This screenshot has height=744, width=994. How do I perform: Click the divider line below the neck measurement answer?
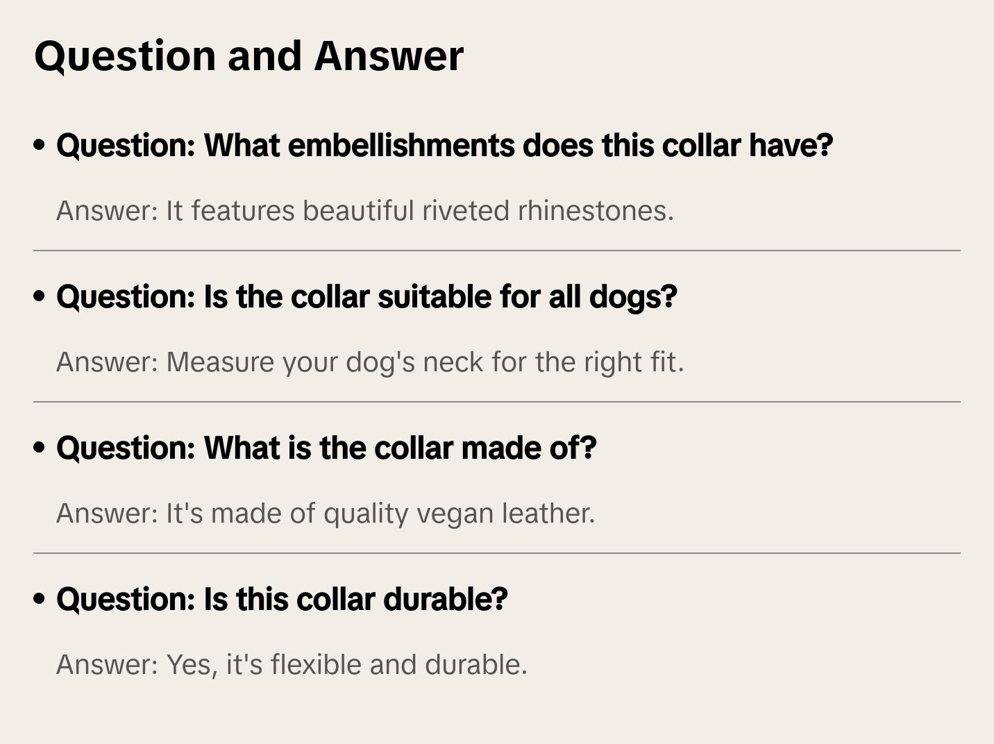coord(497,402)
